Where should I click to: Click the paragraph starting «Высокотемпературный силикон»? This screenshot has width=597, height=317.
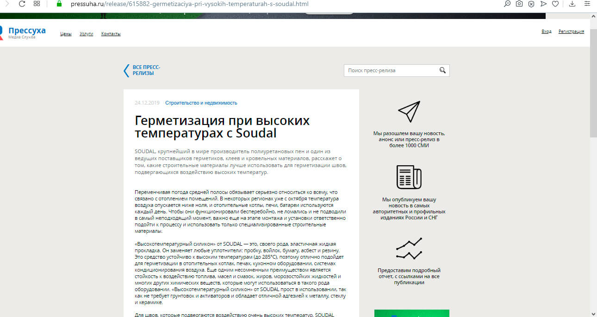coord(240,273)
